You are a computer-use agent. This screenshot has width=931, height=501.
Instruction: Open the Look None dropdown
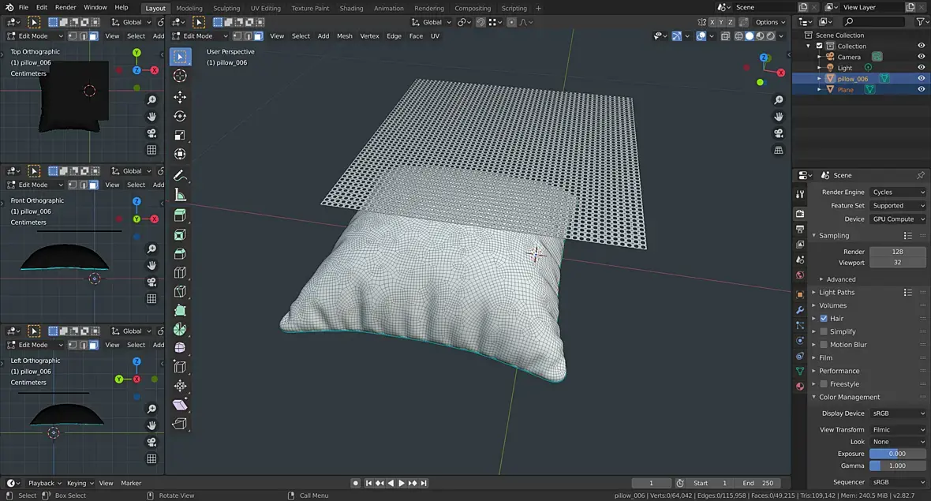[x=897, y=442]
